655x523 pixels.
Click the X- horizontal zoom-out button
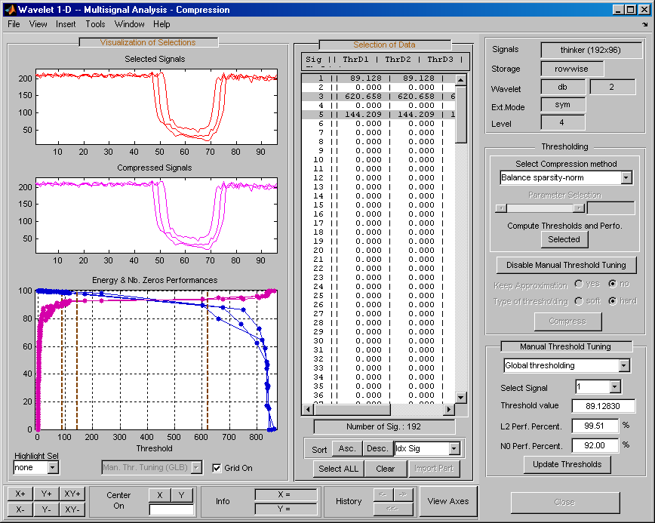[x=20, y=509]
